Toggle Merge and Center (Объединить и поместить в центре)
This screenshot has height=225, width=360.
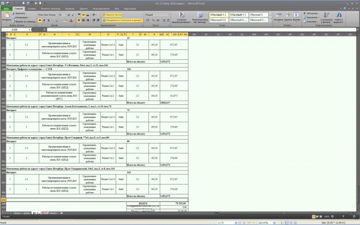(x=121, y=20)
